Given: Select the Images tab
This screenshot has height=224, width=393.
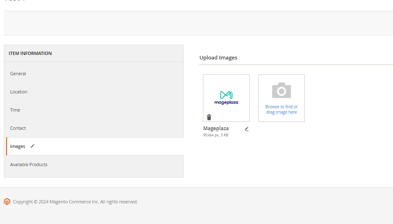Looking at the screenshot, I should point(18,146).
